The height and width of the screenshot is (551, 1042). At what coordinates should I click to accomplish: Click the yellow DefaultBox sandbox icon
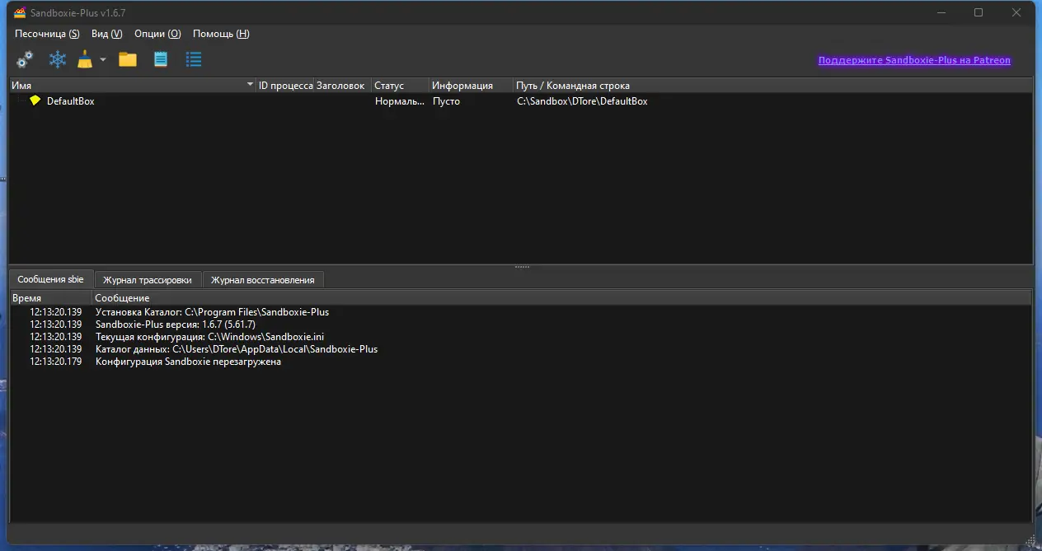click(35, 100)
